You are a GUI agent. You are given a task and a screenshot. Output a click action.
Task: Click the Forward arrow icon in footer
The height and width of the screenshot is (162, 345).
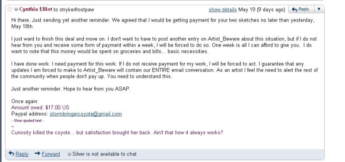tap(38, 153)
